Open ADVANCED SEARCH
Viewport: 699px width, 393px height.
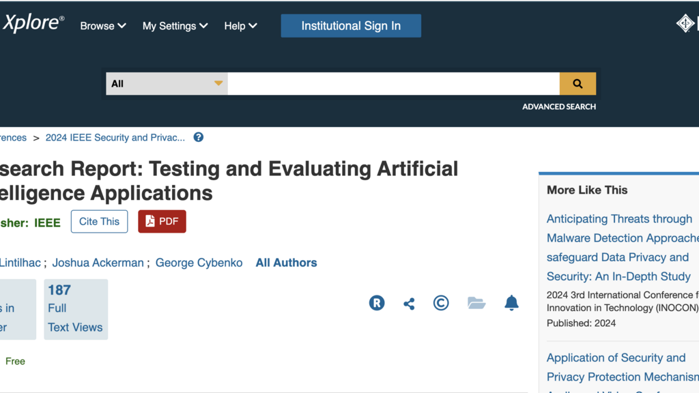coord(559,106)
